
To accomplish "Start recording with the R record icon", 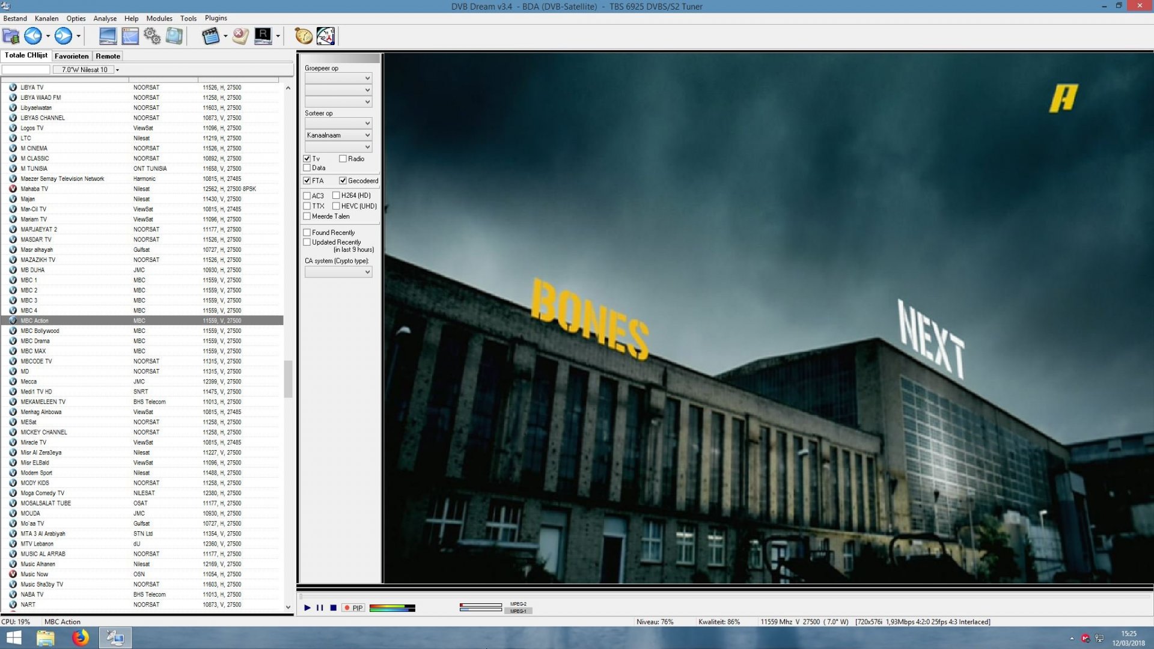I will pos(264,36).
